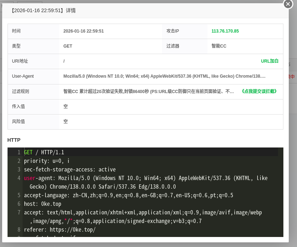The image size is (297, 247).
Task: Click the 空 value in 传入值 row
Action: coord(66,106)
